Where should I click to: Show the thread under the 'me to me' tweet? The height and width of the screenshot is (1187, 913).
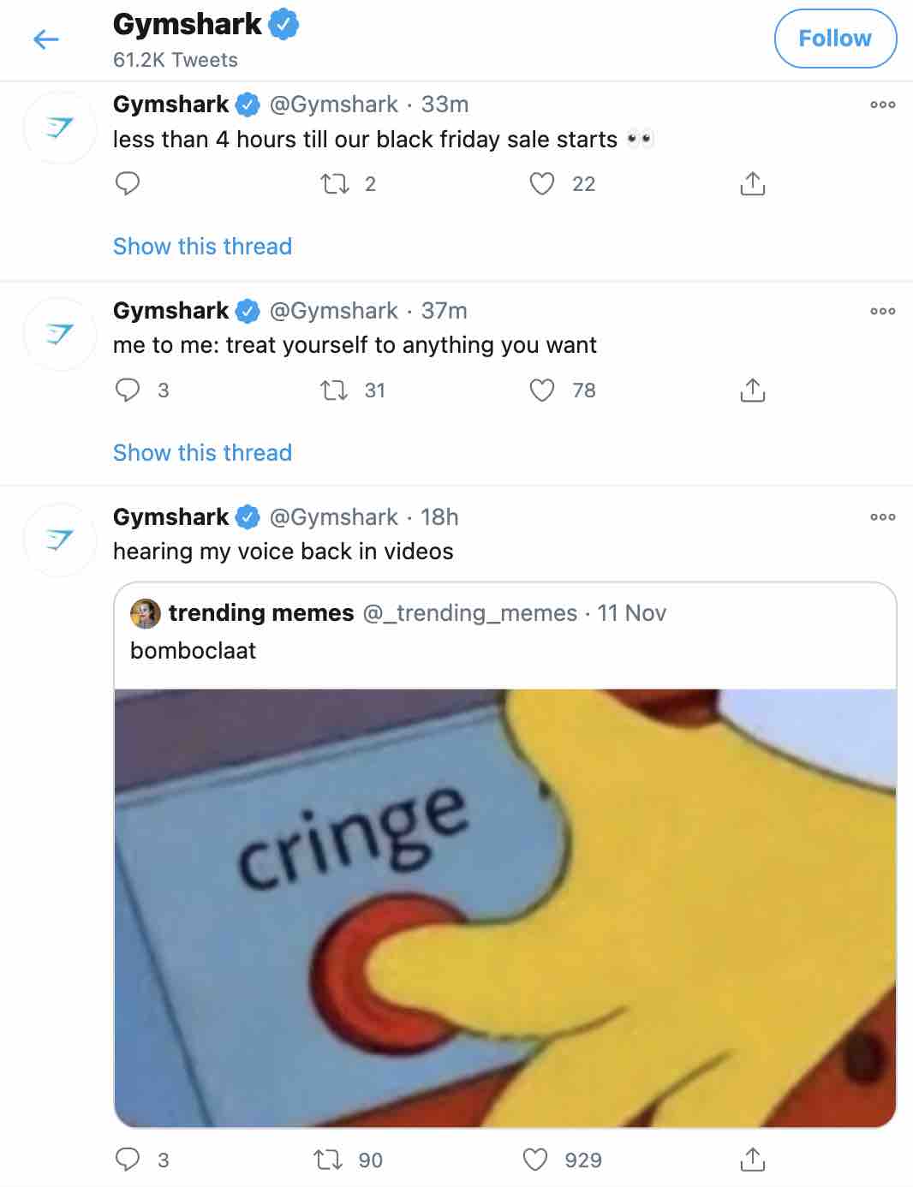click(202, 453)
